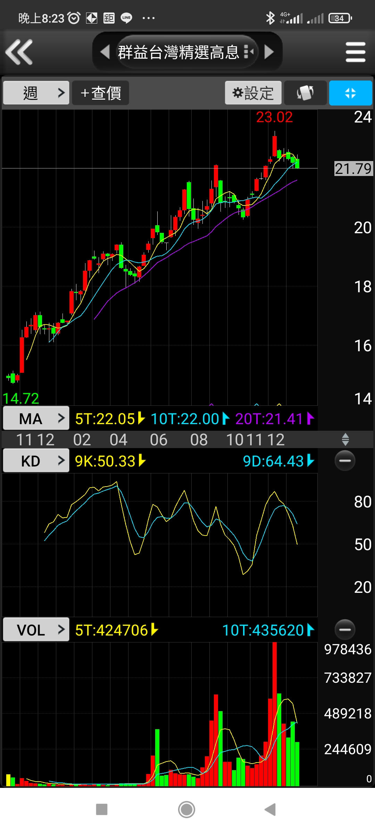The width and height of the screenshot is (375, 833).
Task: Open the KD indicator selector
Action: point(36,461)
